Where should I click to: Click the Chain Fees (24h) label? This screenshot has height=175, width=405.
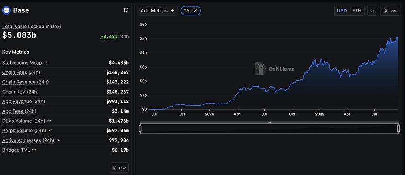pos(21,73)
